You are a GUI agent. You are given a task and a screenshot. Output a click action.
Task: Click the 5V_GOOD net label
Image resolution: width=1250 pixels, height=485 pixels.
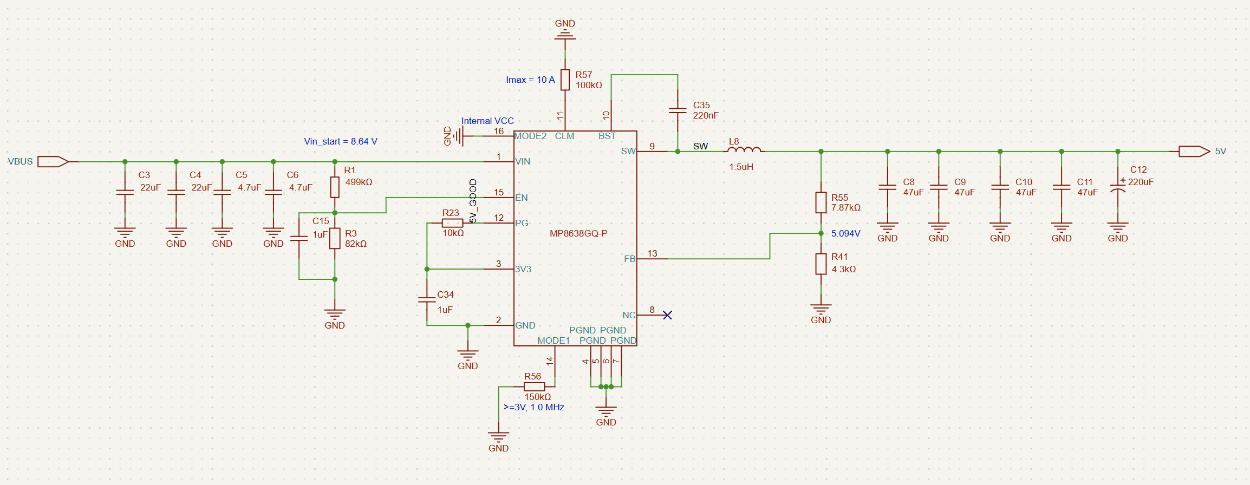click(x=473, y=200)
